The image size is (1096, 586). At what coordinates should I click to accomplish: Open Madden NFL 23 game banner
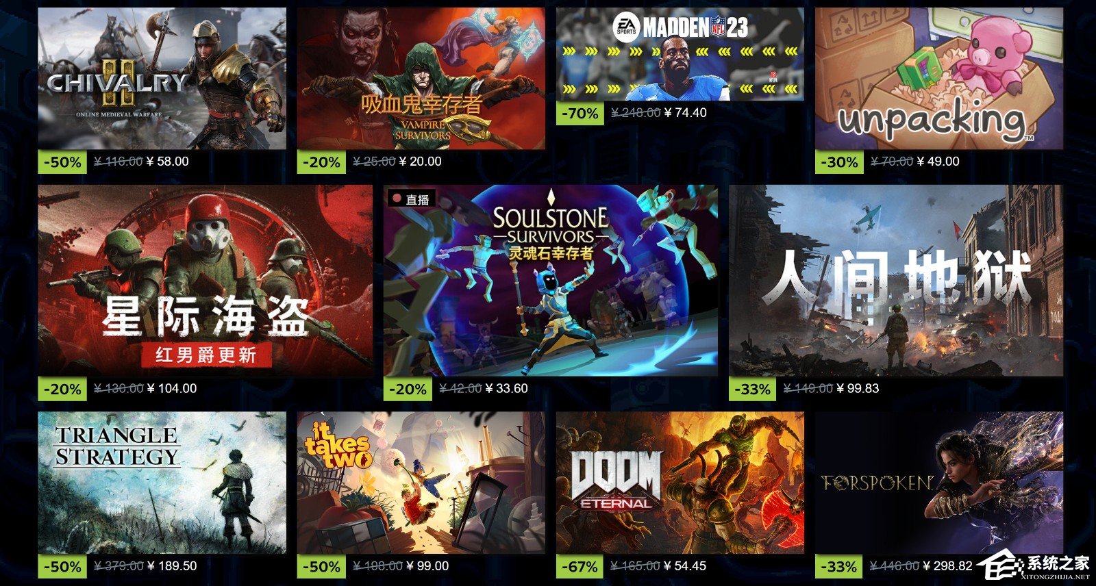[x=680, y=54]
